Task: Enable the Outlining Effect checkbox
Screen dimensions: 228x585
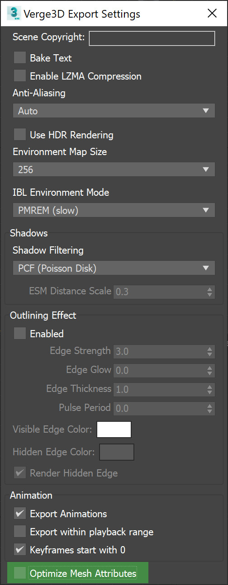Action: click(20, 334)
